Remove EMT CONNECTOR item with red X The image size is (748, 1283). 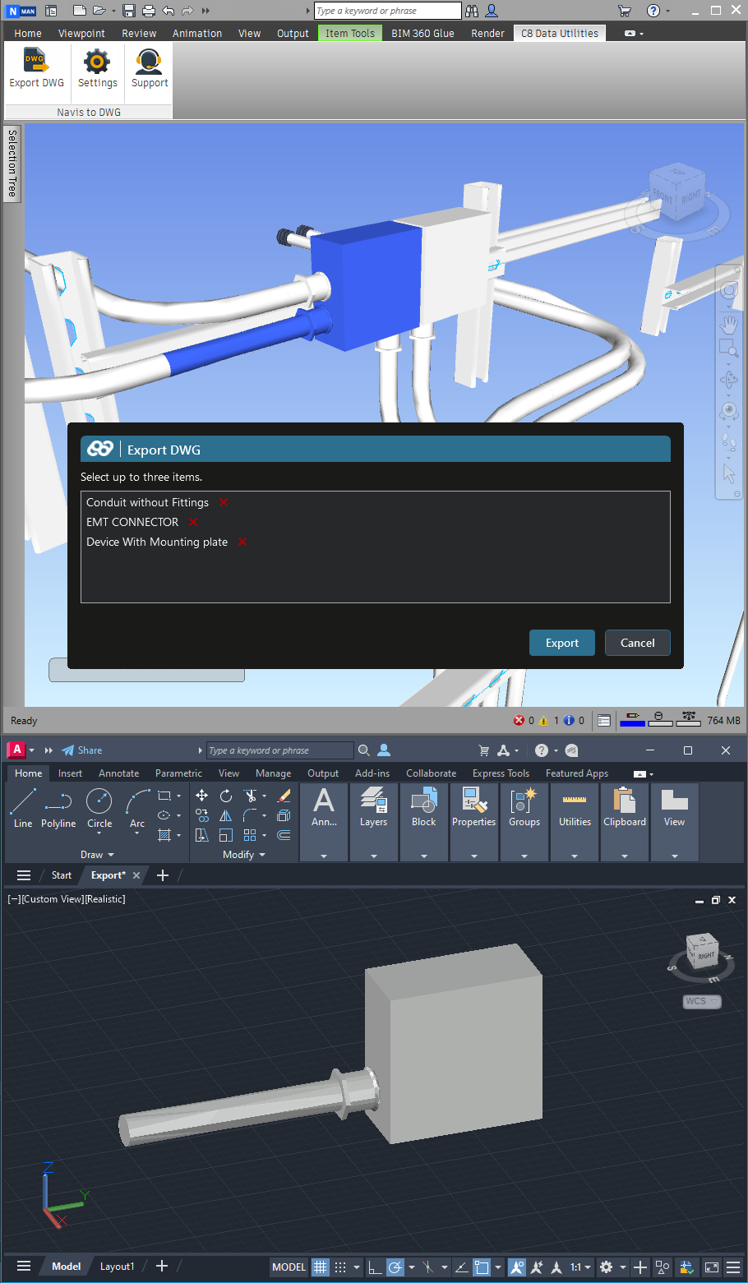coord(193,522)
